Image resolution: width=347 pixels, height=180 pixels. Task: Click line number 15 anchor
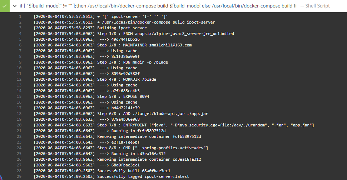[19, 96]
